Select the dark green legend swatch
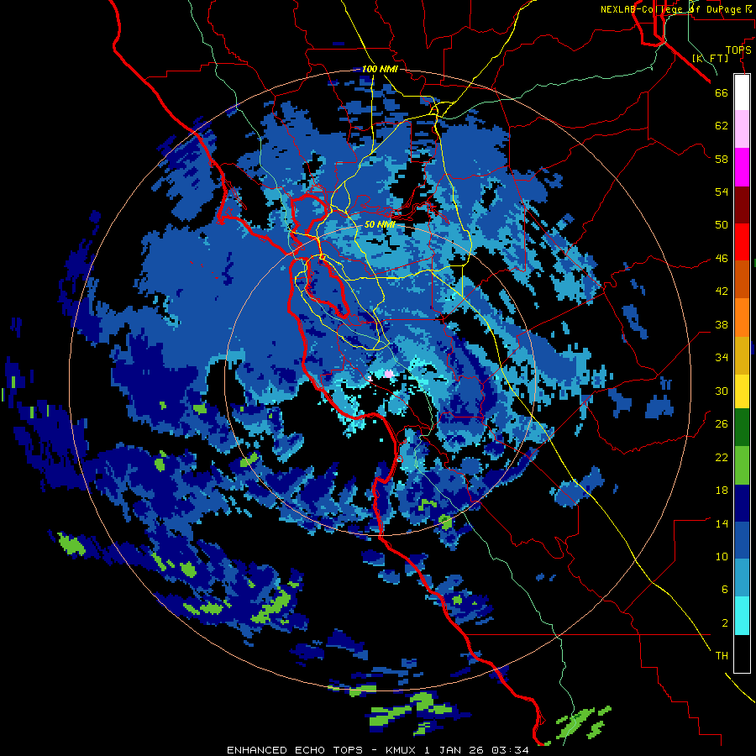The height and width of the screenshot is (756, 756). click(x=742, y=428)
